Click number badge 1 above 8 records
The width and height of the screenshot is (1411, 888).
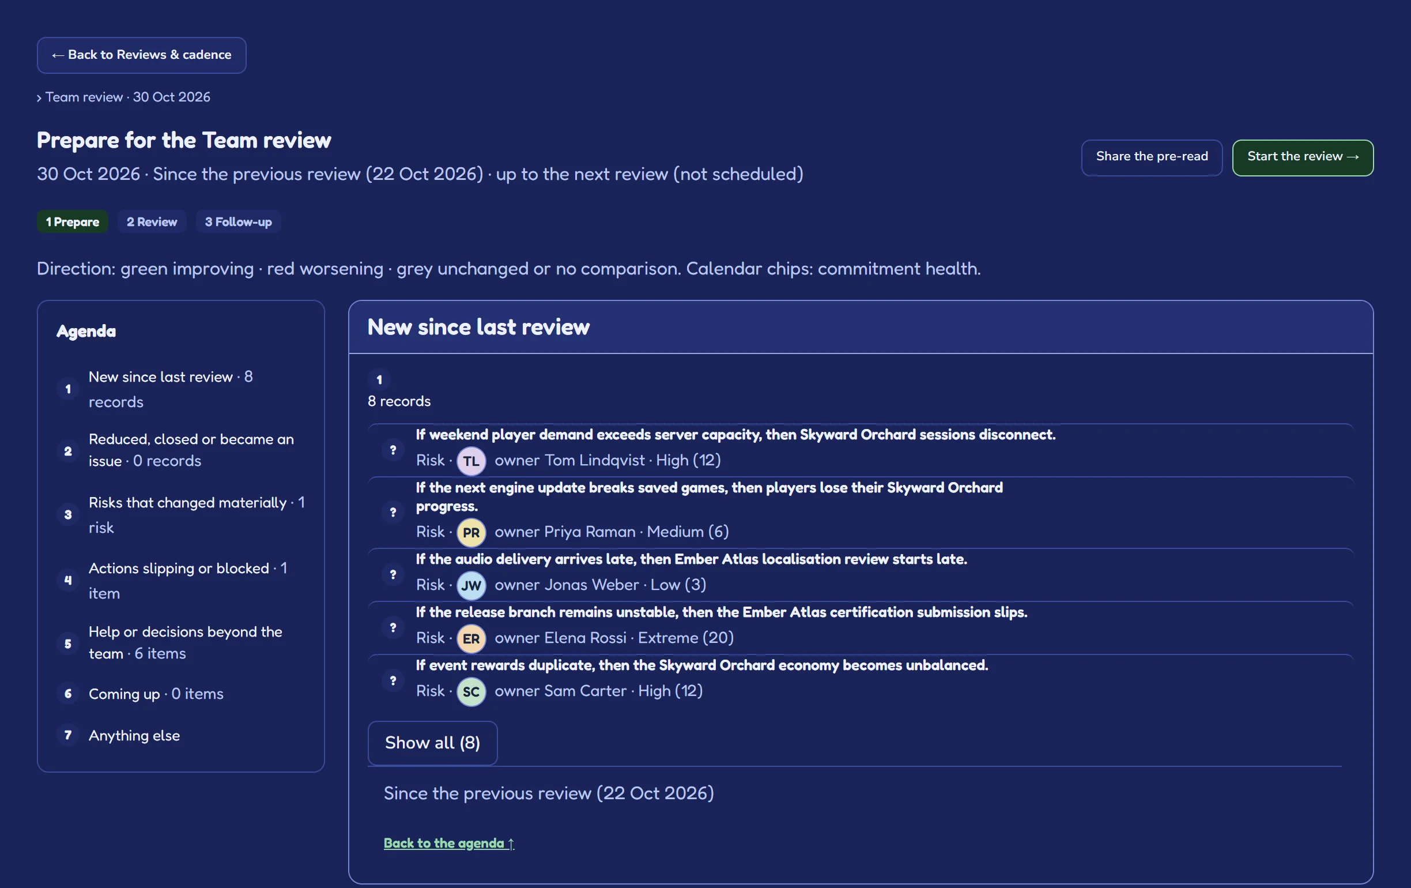(379, 380)
